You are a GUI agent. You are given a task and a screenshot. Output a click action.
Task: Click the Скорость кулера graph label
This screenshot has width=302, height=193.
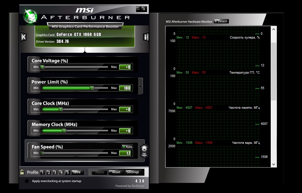(245, 37)
